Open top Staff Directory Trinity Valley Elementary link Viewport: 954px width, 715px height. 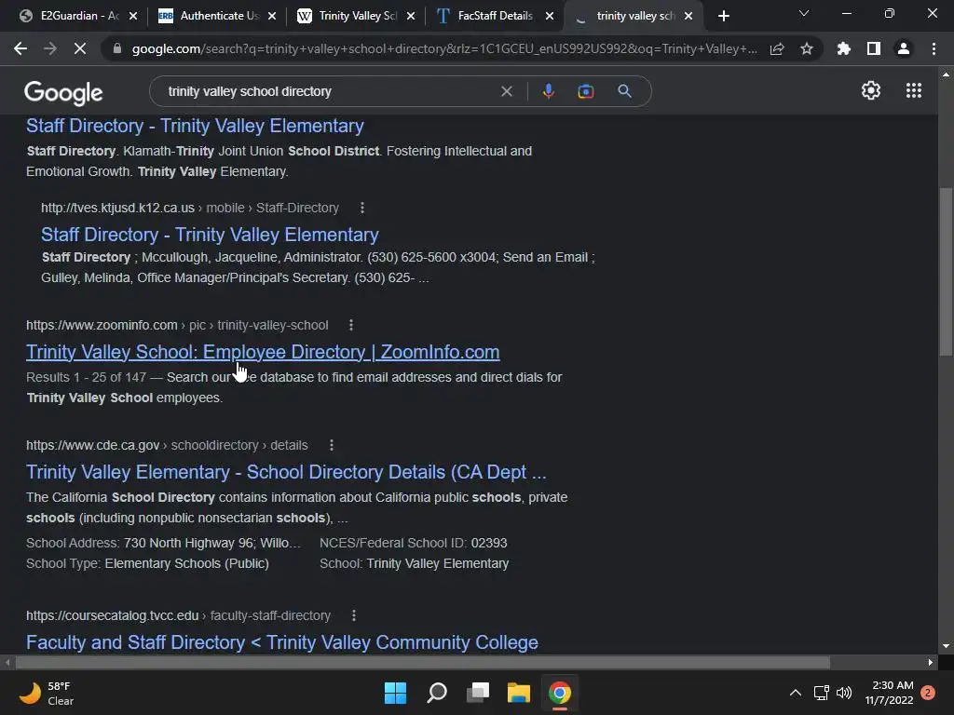195,126
